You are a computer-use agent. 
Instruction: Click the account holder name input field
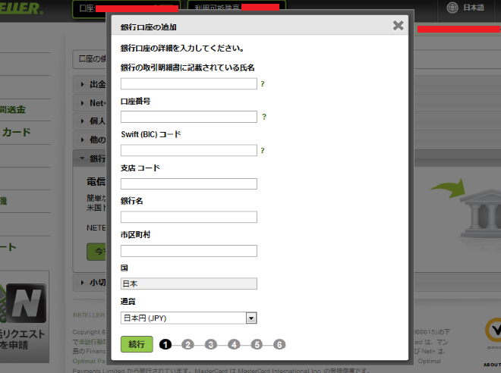click(x=189, y=83)
